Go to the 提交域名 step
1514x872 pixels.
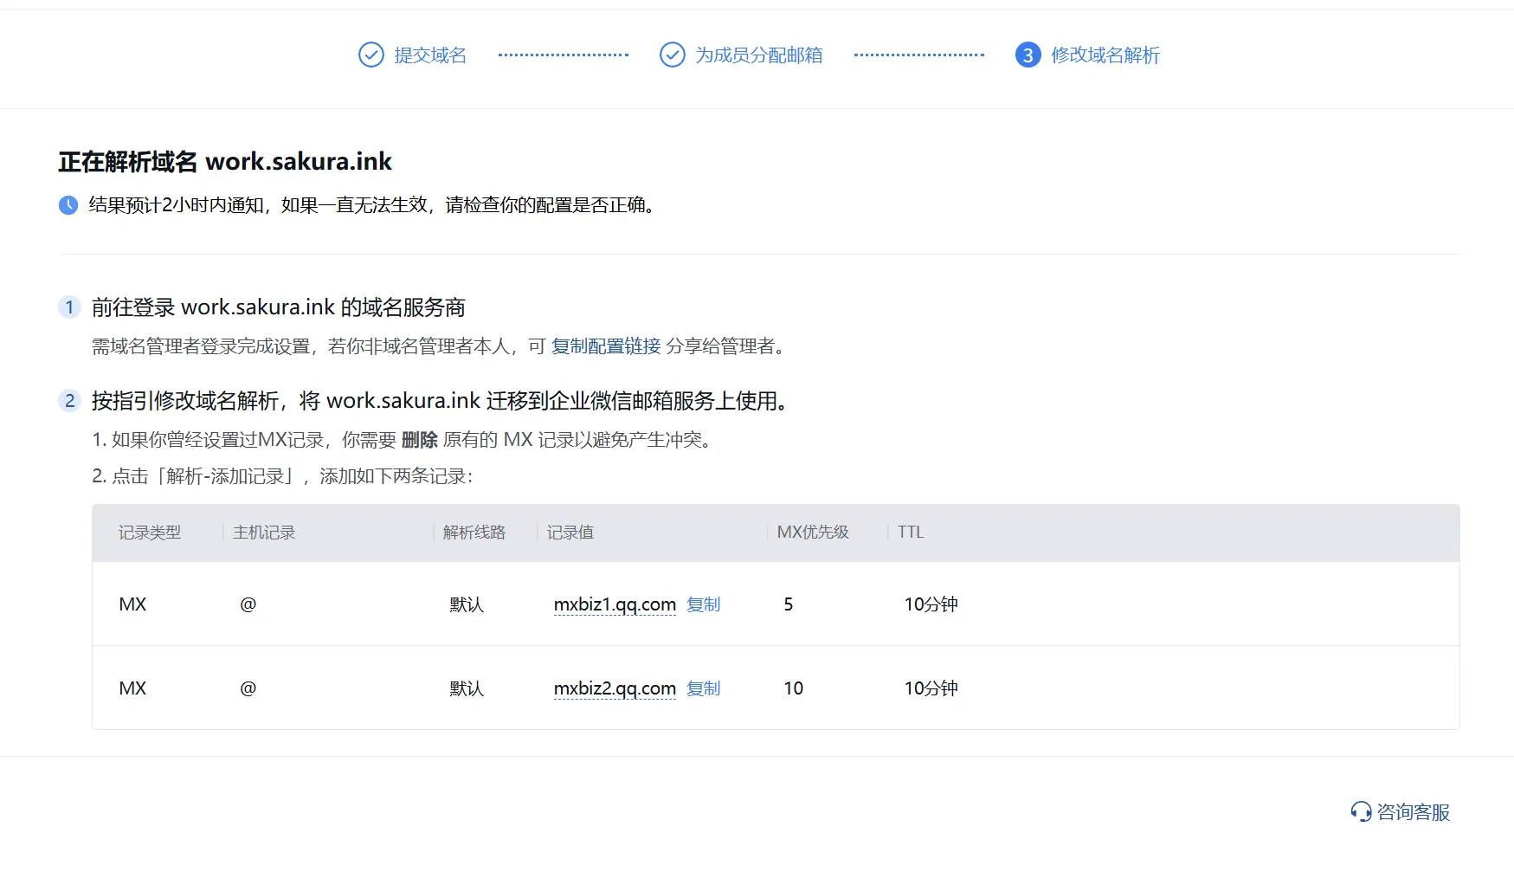pyautogui.click(x=430, y=55)
